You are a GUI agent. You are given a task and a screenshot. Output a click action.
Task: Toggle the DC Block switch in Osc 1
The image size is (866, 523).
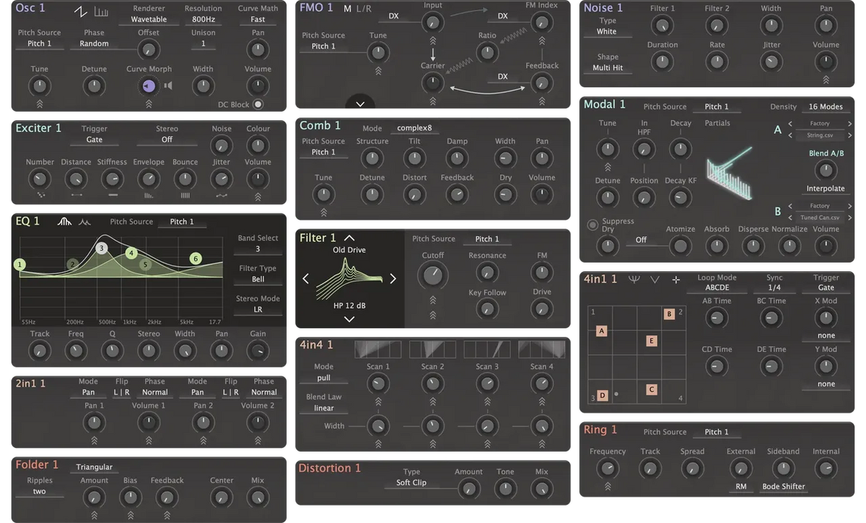coord(258,104)
